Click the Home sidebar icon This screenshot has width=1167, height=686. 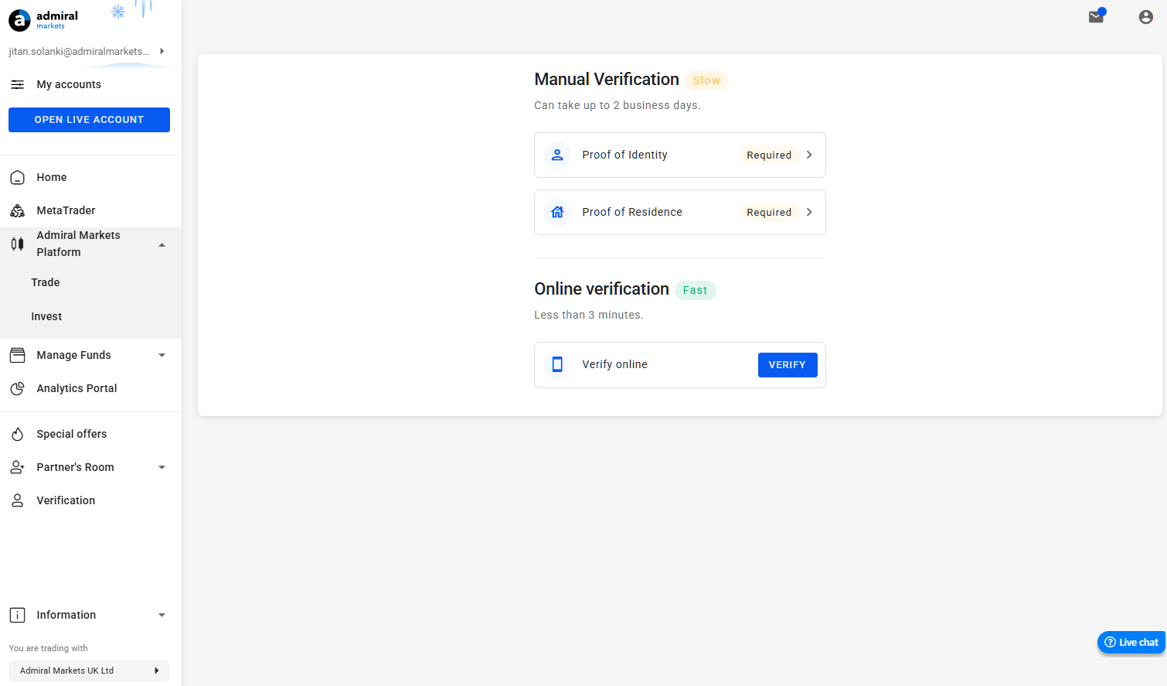click(x=17, y=177)
